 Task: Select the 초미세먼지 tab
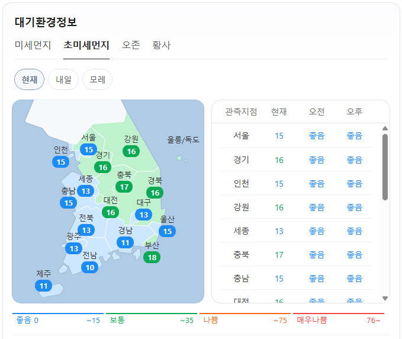pos(86,45)
